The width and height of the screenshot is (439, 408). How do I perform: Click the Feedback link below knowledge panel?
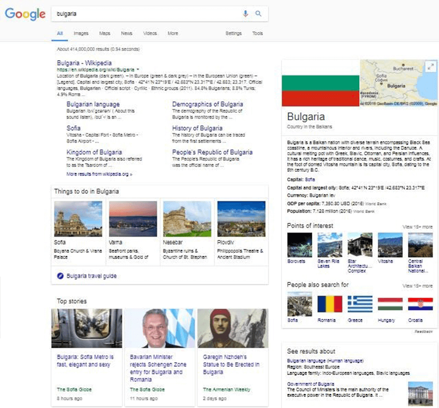pos(424,331)
